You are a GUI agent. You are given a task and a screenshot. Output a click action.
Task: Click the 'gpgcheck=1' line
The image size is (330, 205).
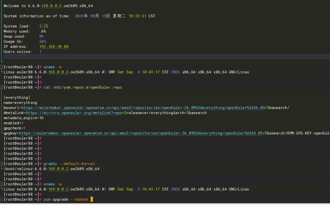pyautogui.click(x=15, y=128)
